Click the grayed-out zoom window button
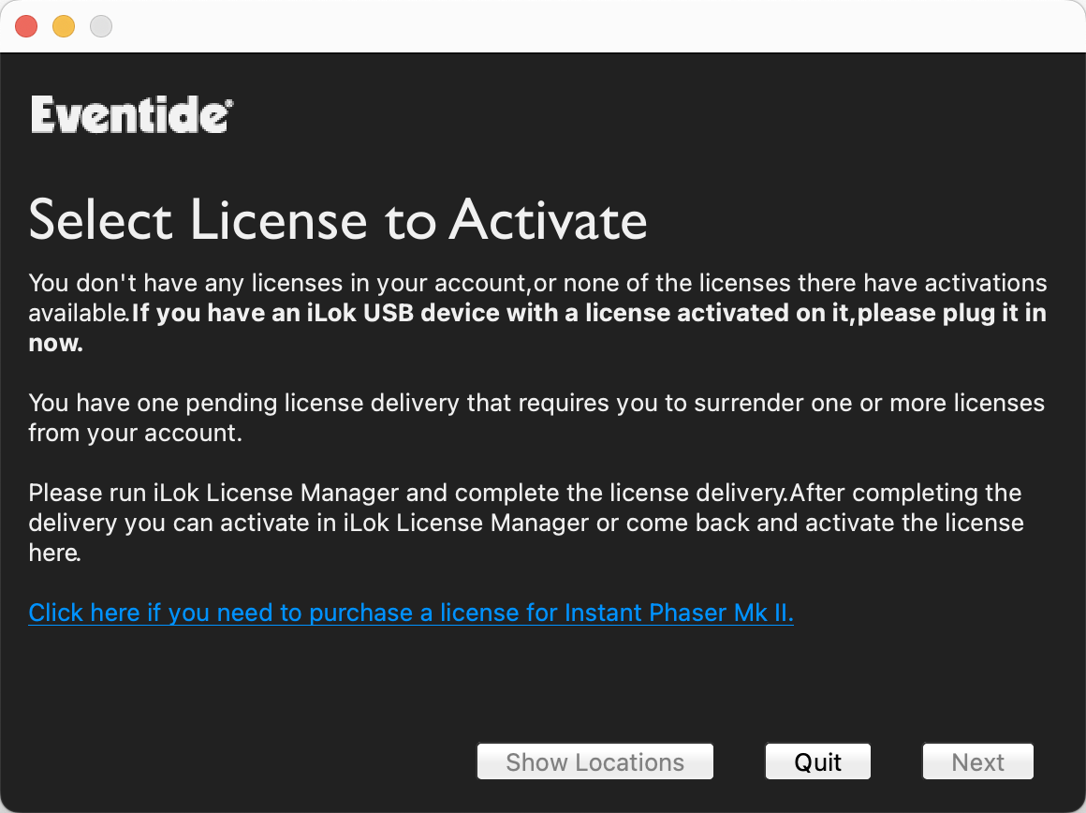 101,26
